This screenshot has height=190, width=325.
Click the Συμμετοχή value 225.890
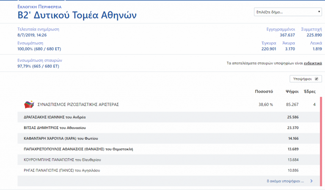(314, 35)
